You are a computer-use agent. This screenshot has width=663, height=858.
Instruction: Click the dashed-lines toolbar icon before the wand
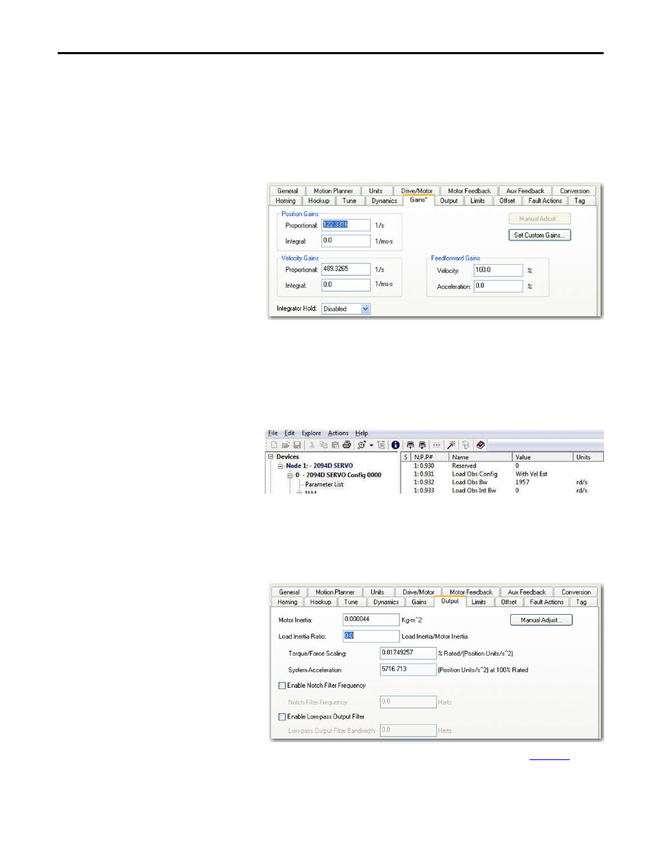point(436,445)
